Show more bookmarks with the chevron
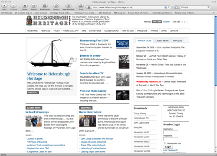This screenshot has height=156, width=217. [x=214, y=13]
